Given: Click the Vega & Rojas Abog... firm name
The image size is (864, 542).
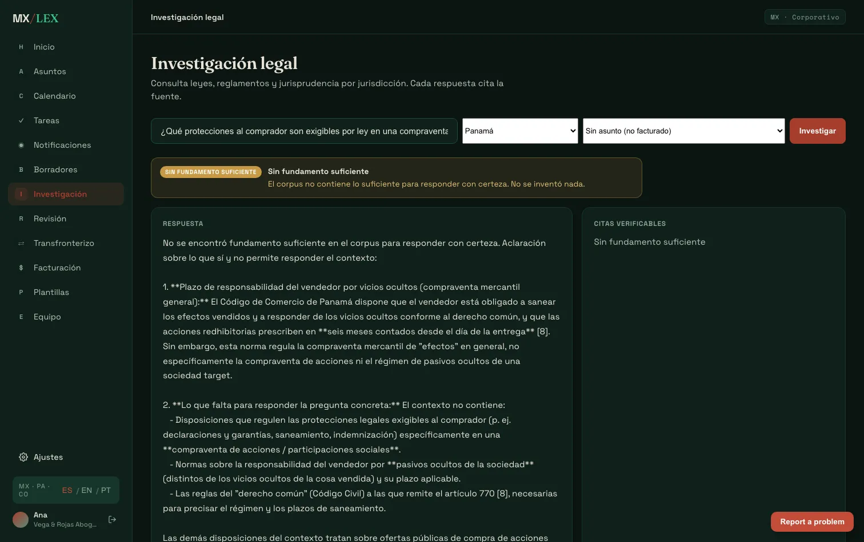Looking at the screenshot, I should (65, 524).
